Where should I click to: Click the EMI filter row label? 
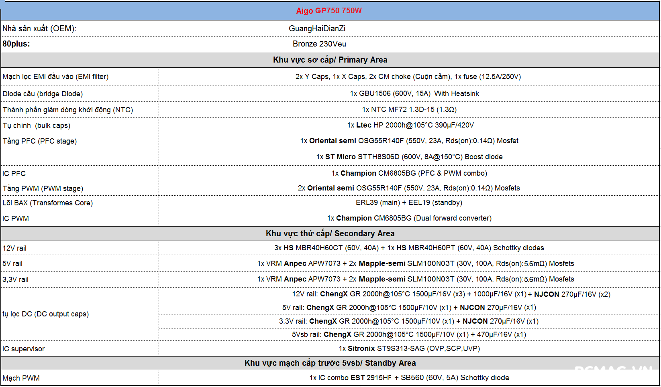pos(55,77)
